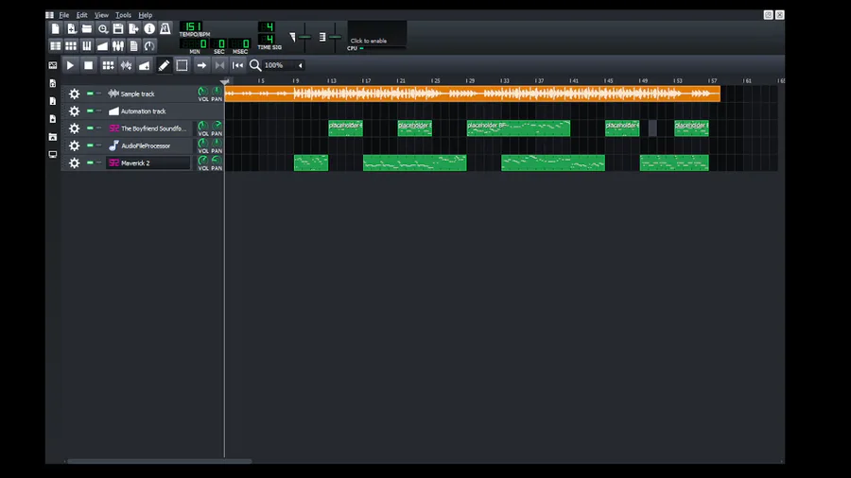The image size is (851, 478).
Task: Open the Maverick 2 instrument button
Action: click(x=148, y=162)
